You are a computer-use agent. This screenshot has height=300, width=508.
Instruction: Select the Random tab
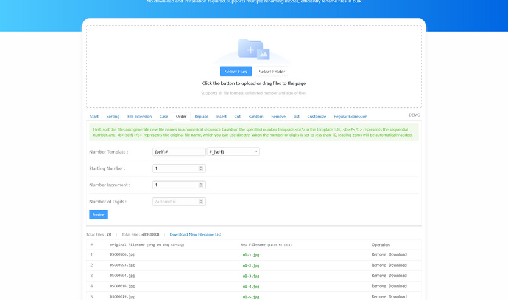pos(256,117)
